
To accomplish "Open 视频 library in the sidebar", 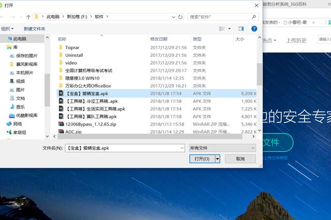I will coord(17,82).
